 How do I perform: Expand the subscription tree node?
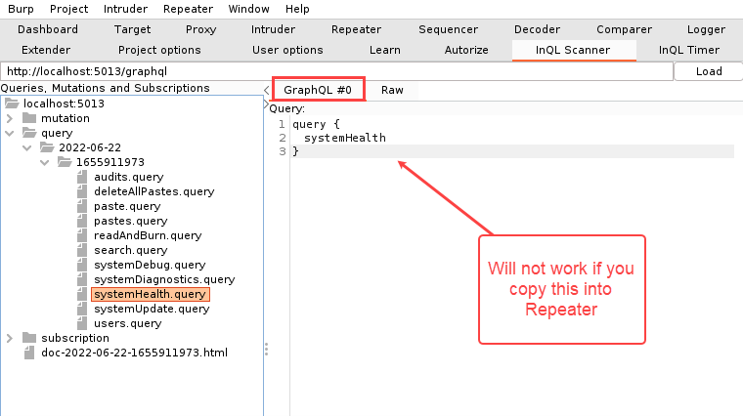point(10,338)
